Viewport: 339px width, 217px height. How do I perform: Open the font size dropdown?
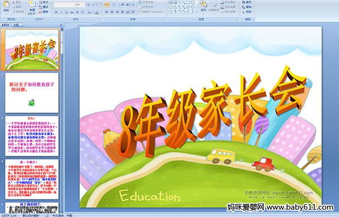84,5
